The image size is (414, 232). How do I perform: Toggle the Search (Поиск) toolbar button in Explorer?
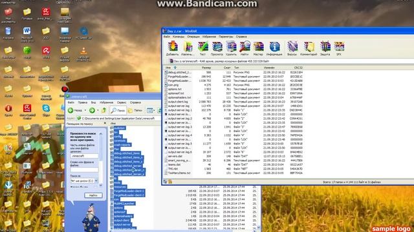coord(118,110)
